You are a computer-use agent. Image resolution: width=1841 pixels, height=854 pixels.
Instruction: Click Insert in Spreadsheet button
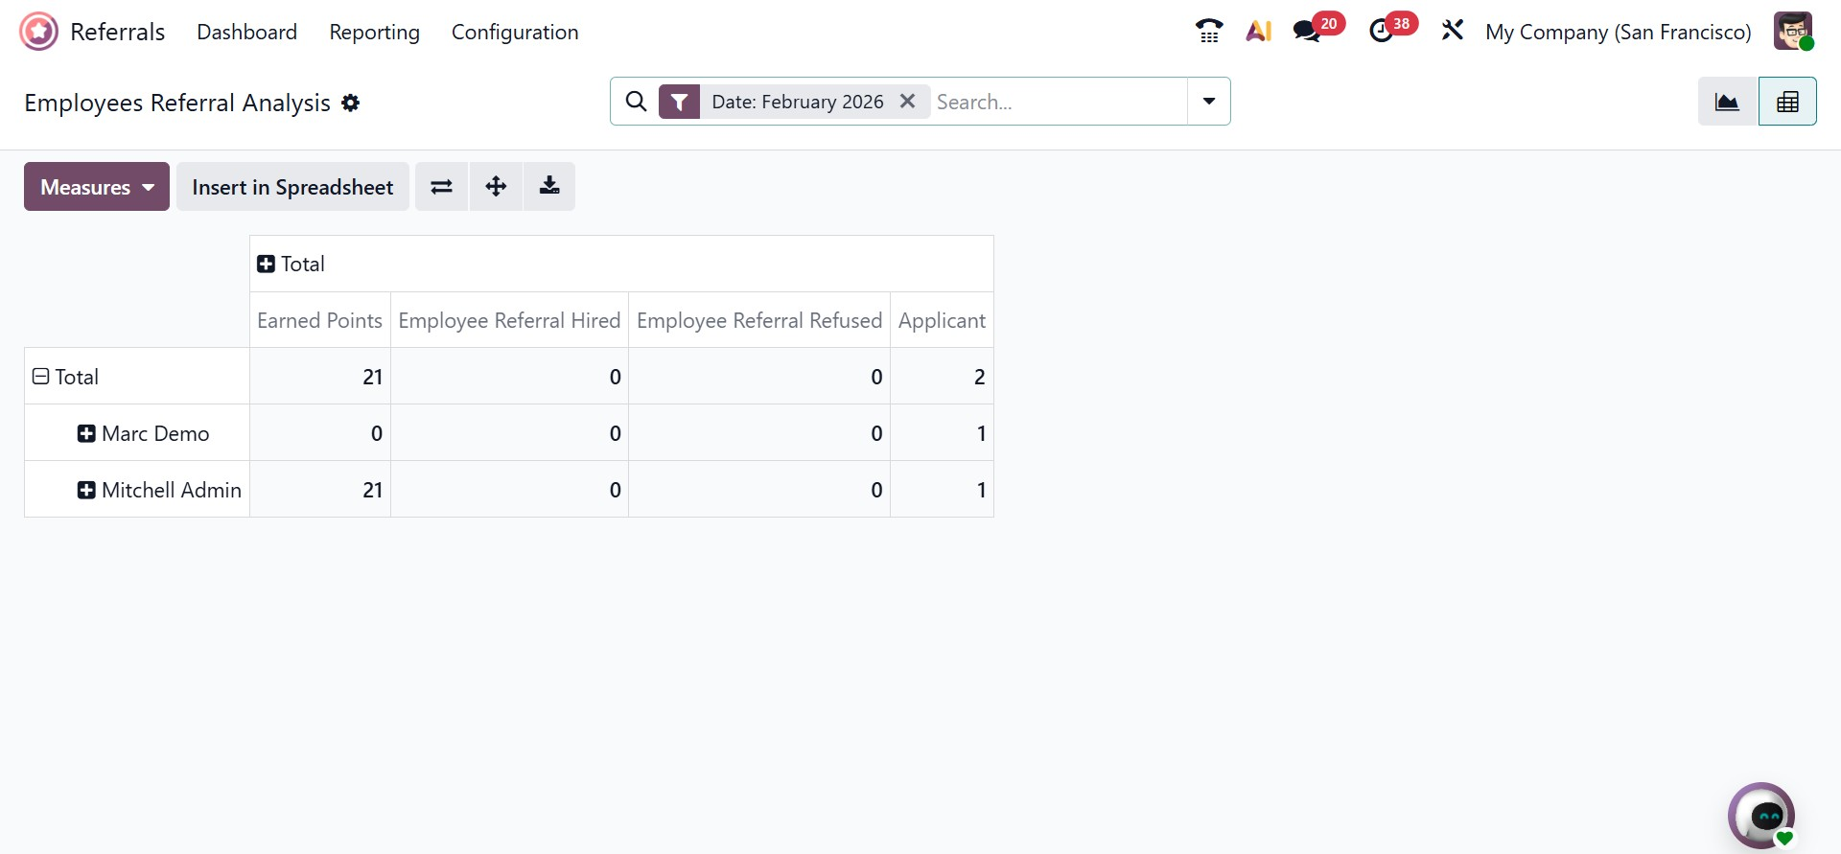tap(292, 187)
